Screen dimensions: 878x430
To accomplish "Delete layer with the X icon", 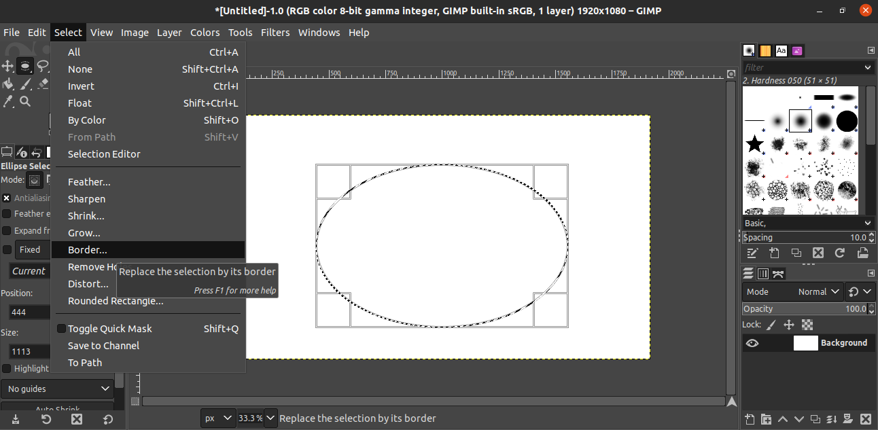I will (865, 419).
